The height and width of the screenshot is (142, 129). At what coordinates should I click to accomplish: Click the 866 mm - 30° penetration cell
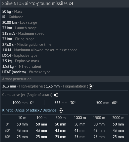tap(65, 103)
